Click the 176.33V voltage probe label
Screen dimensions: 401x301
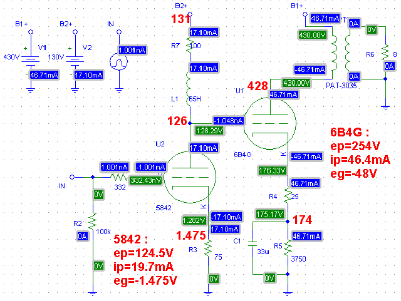coord(273,170)
